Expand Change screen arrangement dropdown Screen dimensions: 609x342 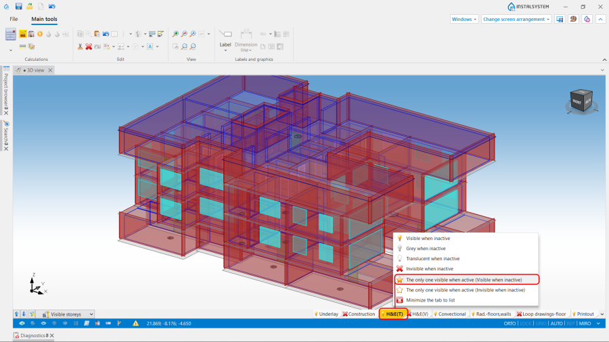[516, 19]
